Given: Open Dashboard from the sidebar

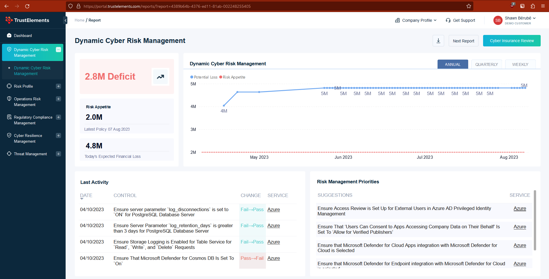Looking at the screenshot, I should pyautogui.click(x=23, y=36).
